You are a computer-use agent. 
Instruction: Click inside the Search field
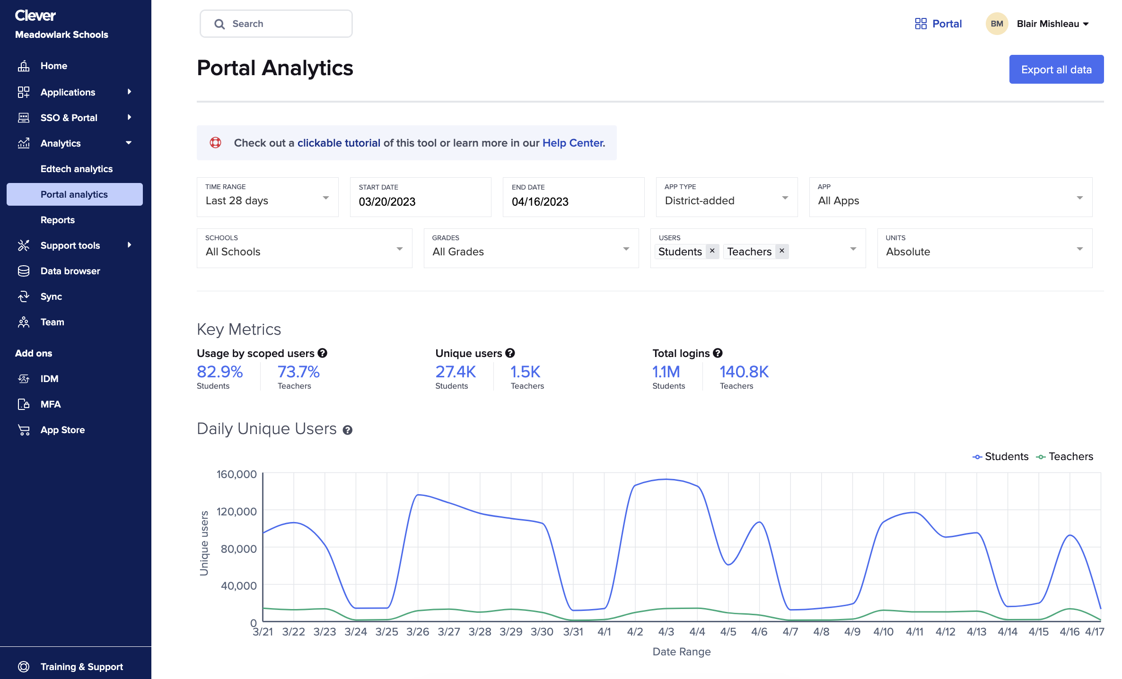[x=276, y=23]
